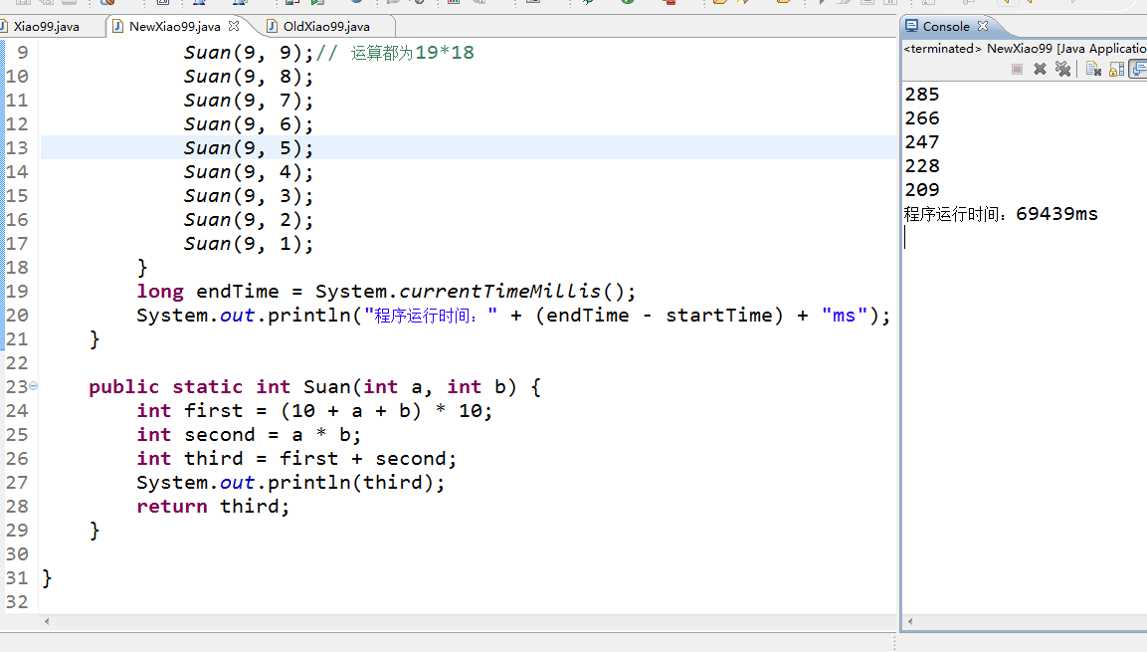Click console output value 266
Screen dimensions: 1147x652
(x=922, y=118)
